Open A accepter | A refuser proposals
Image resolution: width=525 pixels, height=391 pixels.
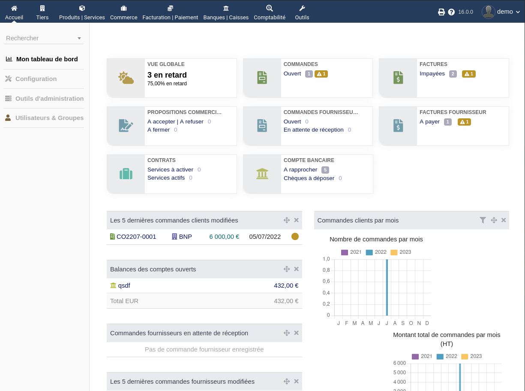click(175, 122)
